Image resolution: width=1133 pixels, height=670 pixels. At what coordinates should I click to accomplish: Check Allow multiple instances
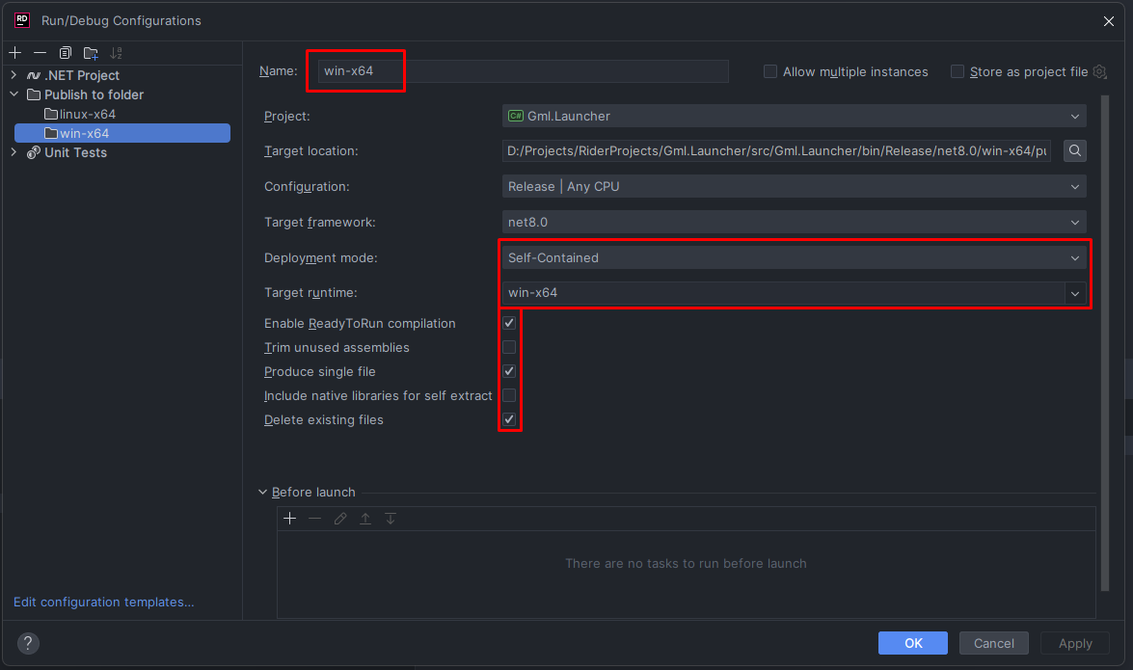click(x=770, y=71)
